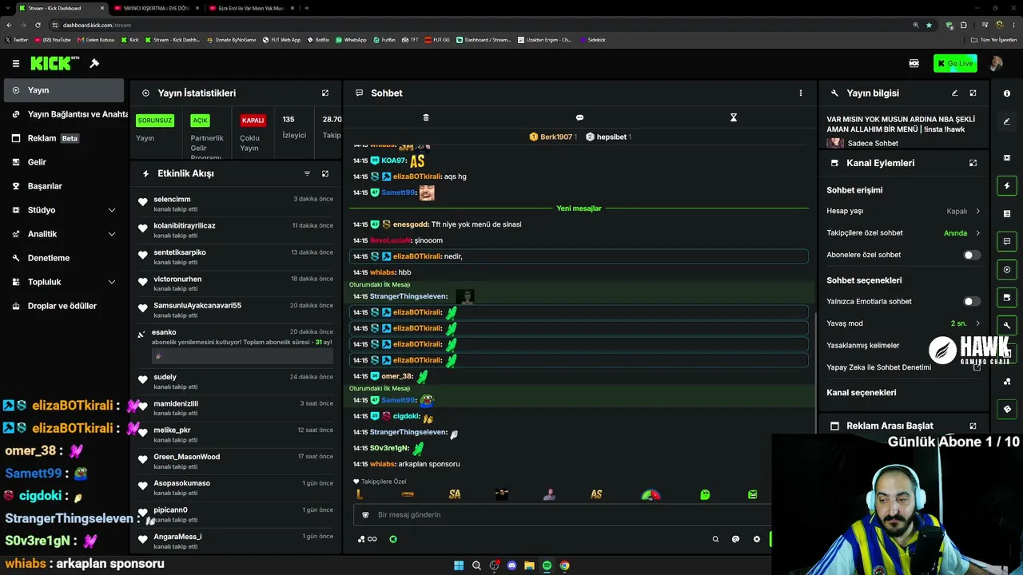
Task: Open Berk1907 top gifter badge
Action: [x=553, y=137]
